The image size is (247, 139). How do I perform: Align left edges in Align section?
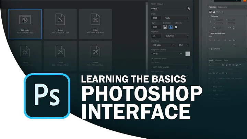pyautogui.click(x=210, y=41)
